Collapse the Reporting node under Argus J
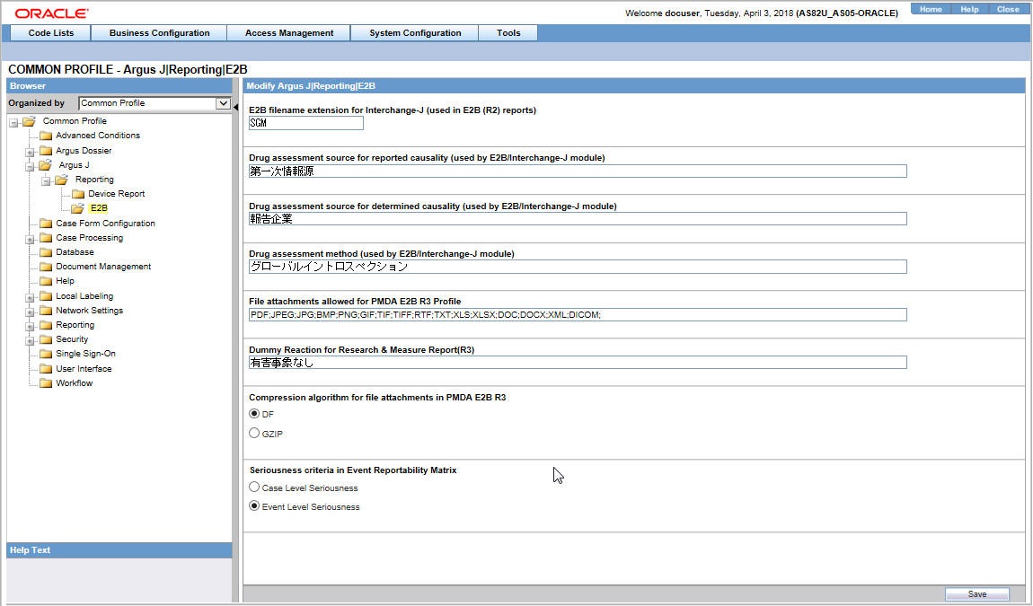The width and height of the screenshot is (1033, 606). 46,181
